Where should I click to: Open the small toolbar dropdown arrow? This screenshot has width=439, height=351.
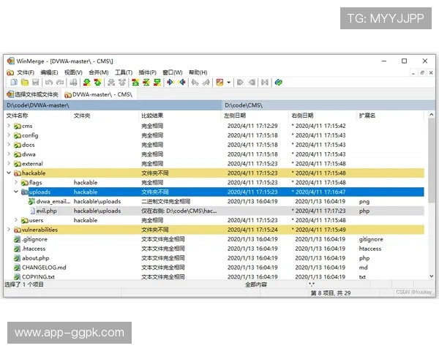coord(228,83)
